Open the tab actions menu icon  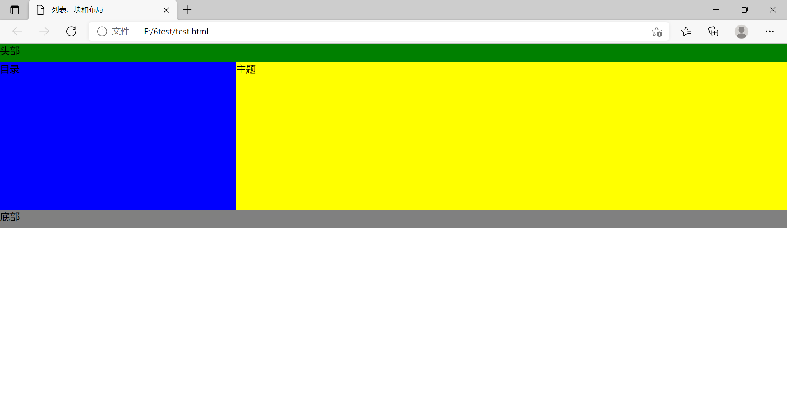pyautogui.click(x=15, y=10)
